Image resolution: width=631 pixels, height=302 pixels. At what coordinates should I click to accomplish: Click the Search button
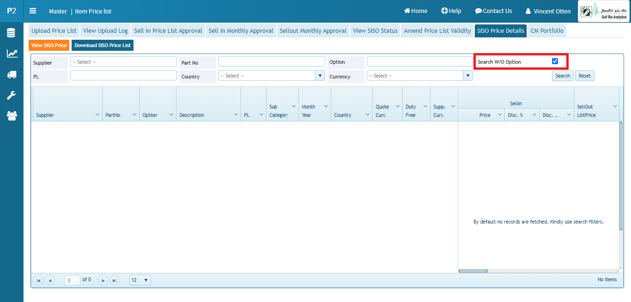pyautogui.click(x=563, y=76)
